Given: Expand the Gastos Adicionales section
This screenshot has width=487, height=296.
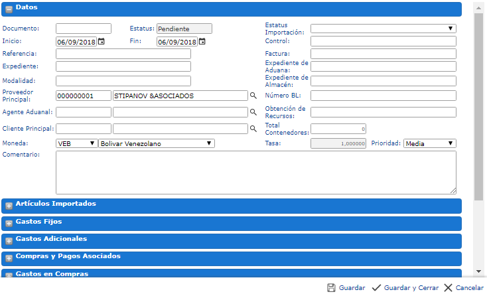Looking at the screenshot, I should click(x=9, y=240).
